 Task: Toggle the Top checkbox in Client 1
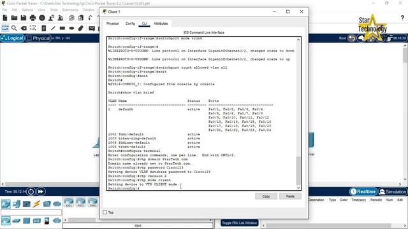tap(105, 212)
